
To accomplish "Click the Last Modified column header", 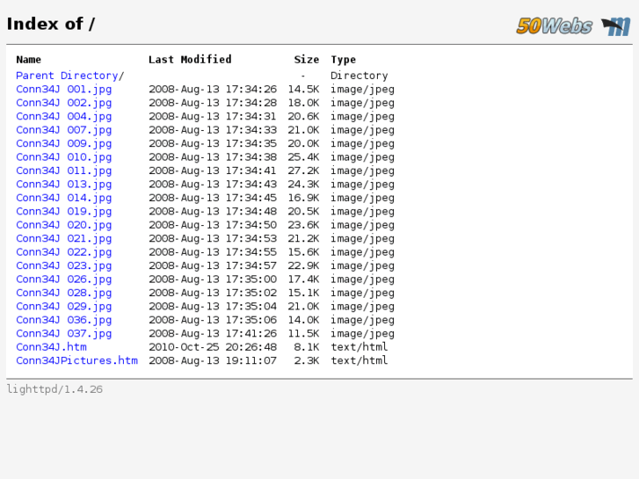I will (x=190, y=60).
